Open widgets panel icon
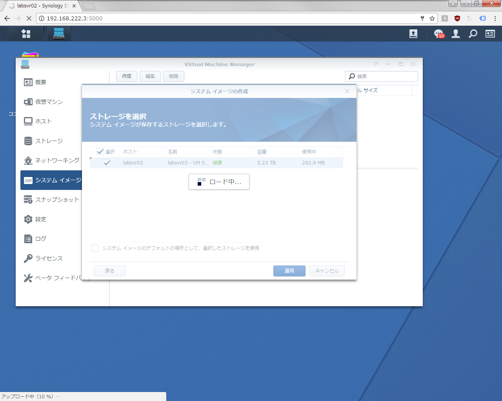This screenshot has height=401, width=502. click(490, 34)
